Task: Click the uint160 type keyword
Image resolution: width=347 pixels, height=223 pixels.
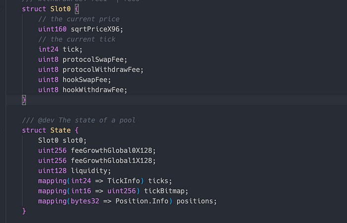Action: click(53, 29)
